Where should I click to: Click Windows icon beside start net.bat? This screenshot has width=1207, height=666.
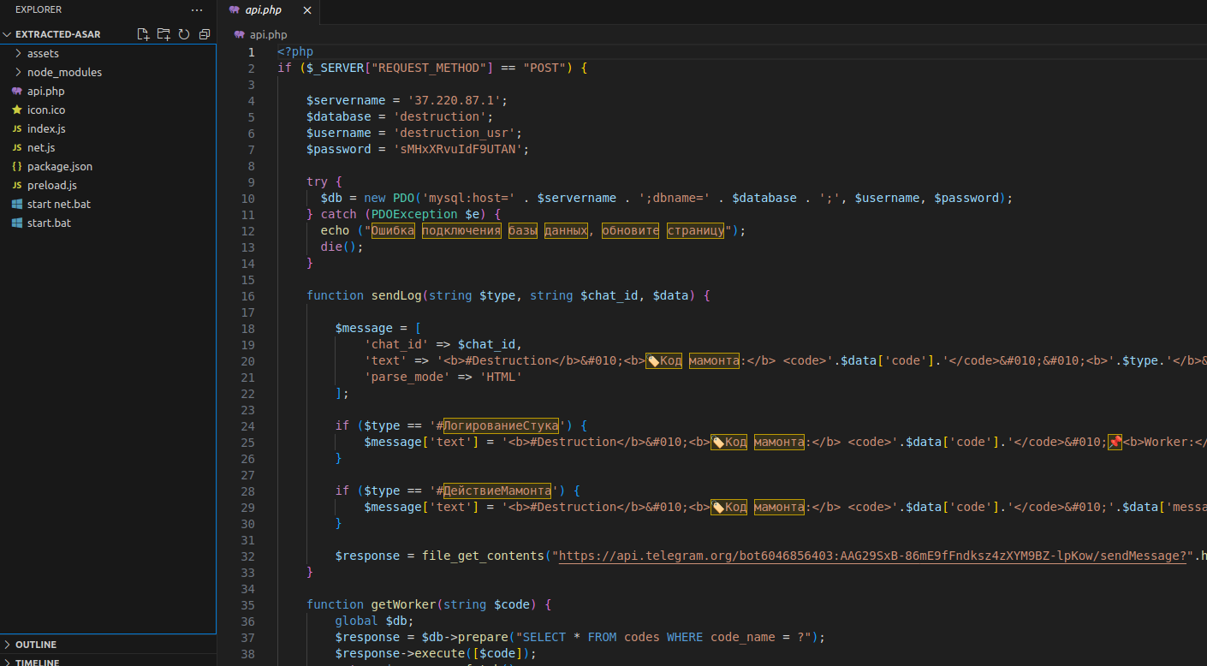pos(16,204)
